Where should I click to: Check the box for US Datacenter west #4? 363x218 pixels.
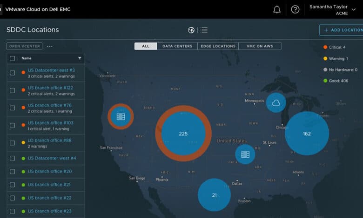point(13,159)
